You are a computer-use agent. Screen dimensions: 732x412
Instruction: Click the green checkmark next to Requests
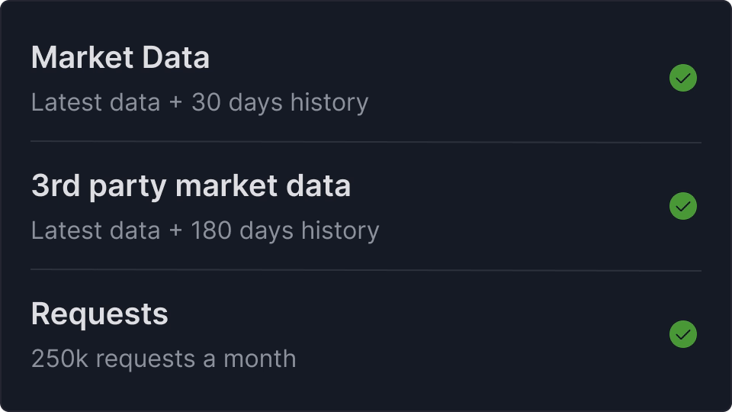point(682,334)
